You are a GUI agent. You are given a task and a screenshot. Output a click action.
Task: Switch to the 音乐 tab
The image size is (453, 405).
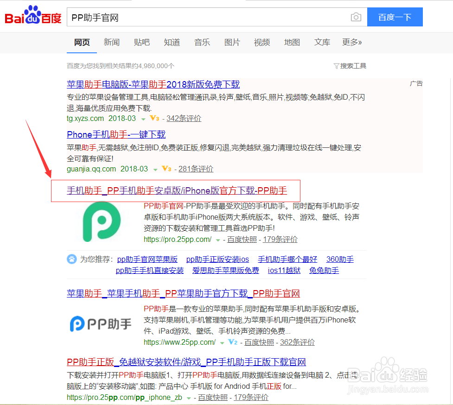[202, 43]
